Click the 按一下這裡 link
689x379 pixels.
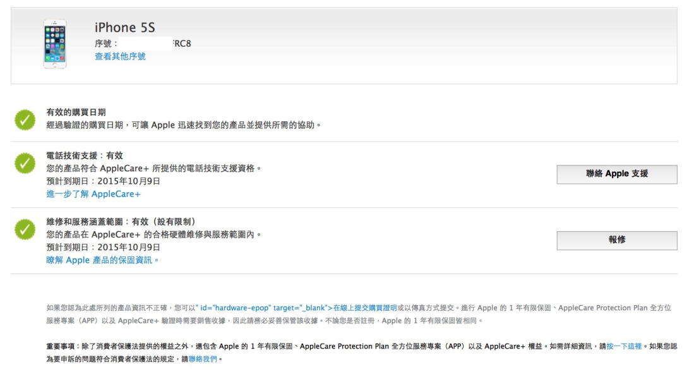[624, 346]
